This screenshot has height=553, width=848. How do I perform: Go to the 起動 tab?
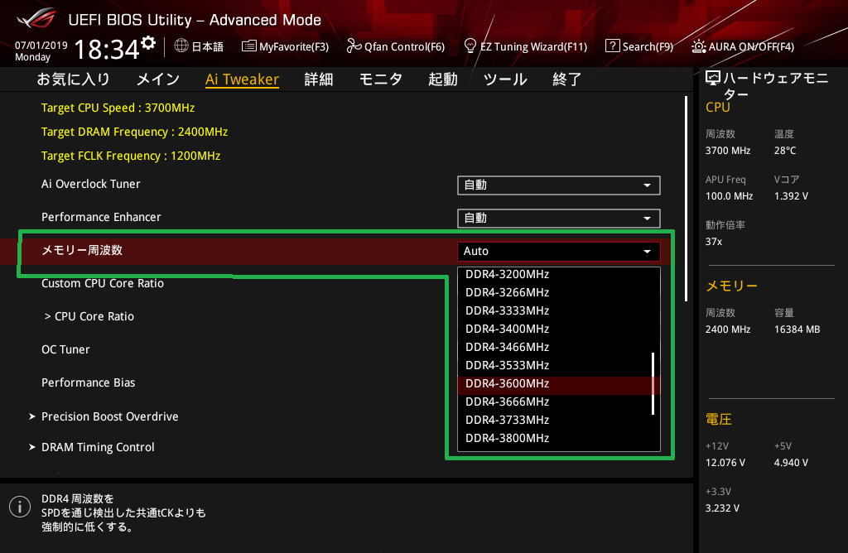(443, 79)
